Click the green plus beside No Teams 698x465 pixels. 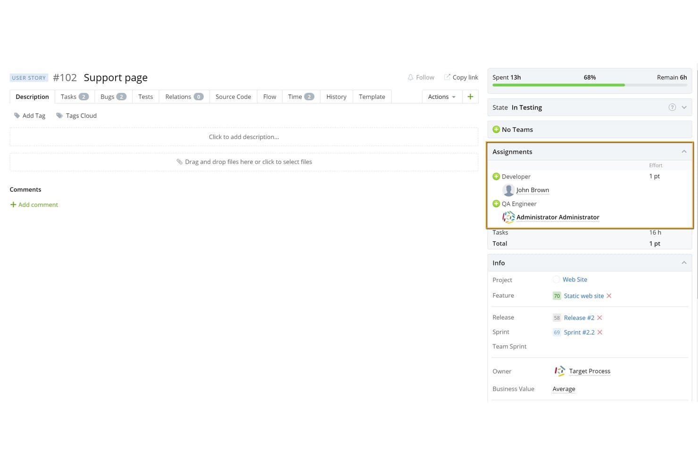tap(496, 130)
